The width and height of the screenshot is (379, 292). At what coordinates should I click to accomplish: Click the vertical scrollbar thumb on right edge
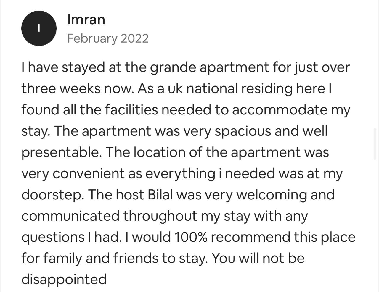375,144
